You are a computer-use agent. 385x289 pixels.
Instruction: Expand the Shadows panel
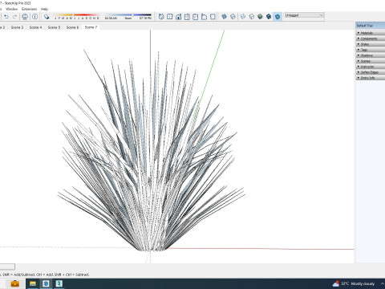(371, 55)
